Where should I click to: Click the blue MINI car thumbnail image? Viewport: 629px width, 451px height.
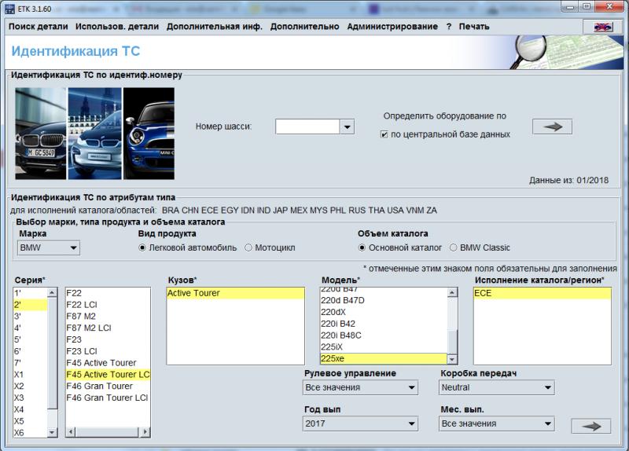[149, 134]
